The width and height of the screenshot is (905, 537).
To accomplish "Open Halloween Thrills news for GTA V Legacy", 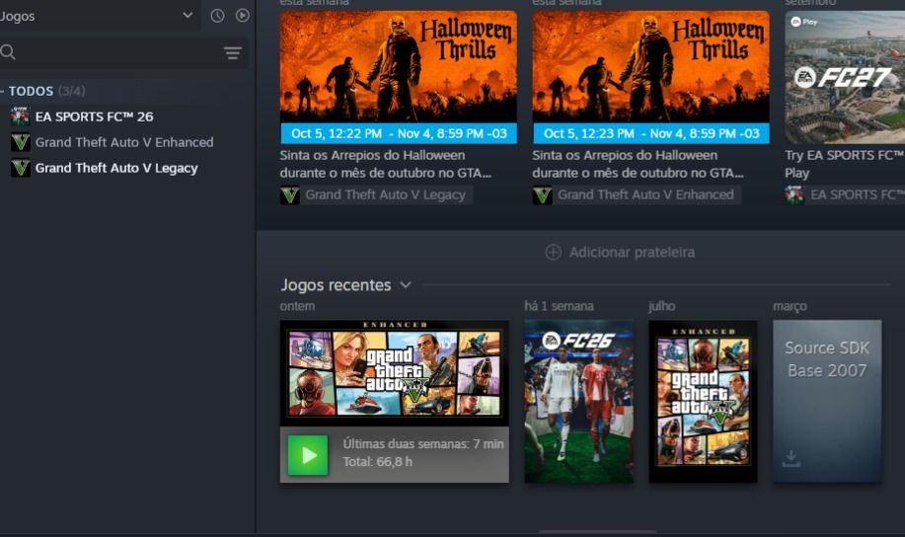I will (399, 66).
